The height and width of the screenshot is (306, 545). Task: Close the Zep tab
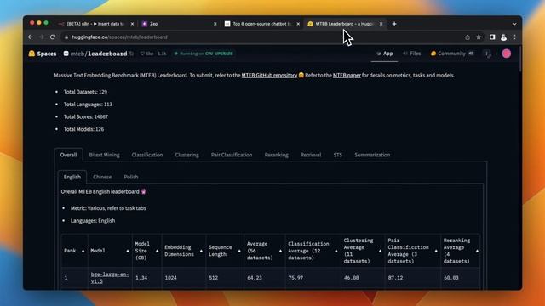[x=215, y=24]
